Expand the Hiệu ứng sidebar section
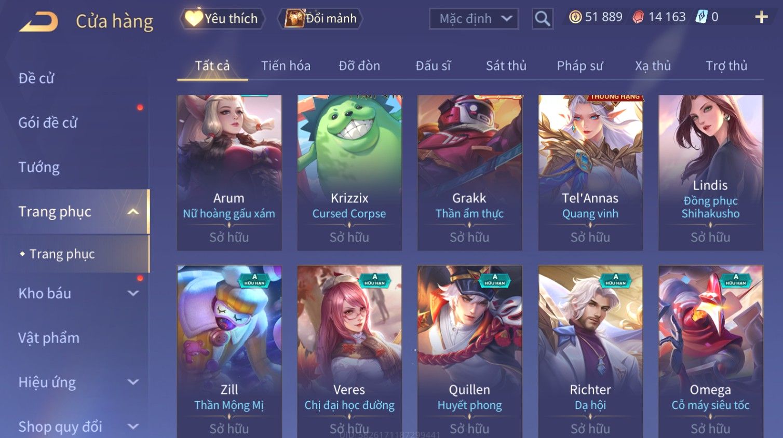 [133, 382]
